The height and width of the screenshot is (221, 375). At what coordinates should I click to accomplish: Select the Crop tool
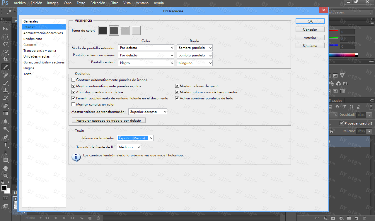pyautogui.click(x=6, y=59)
